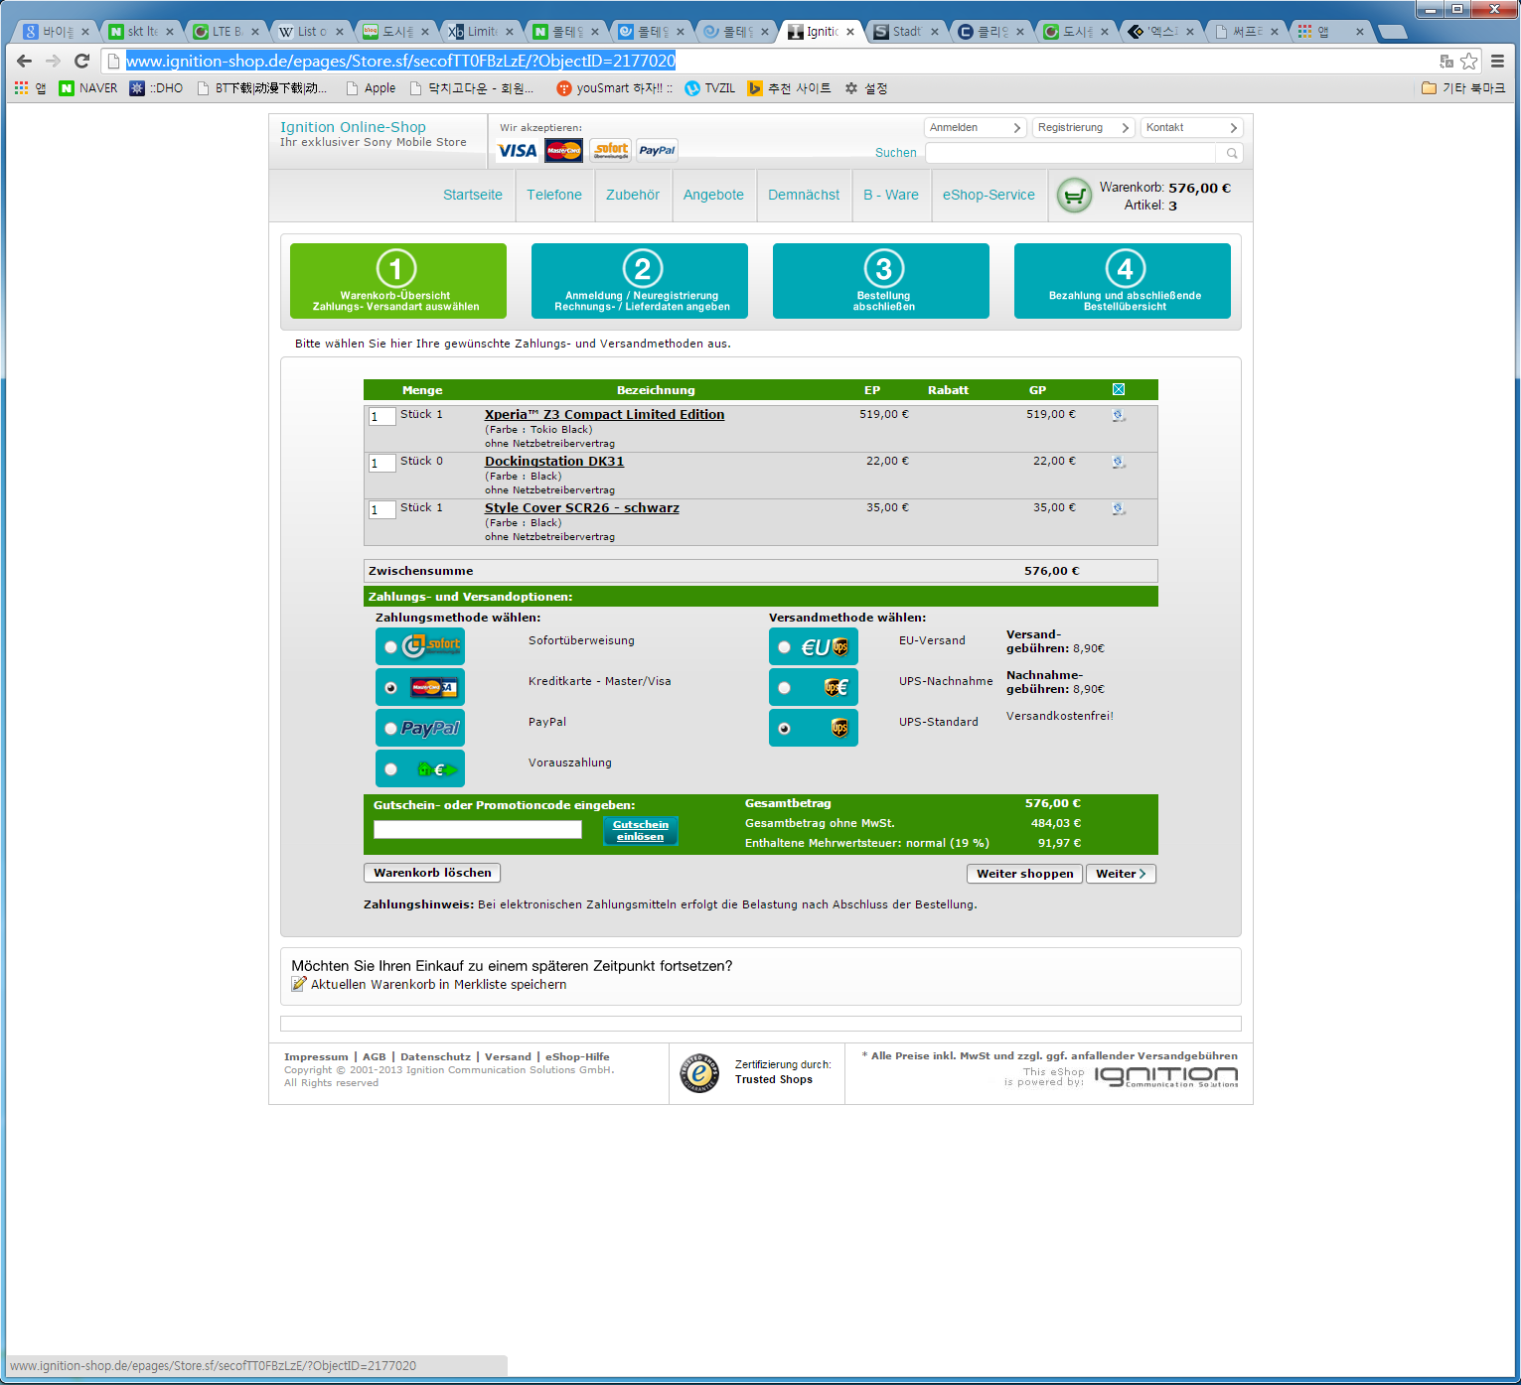Viewport: 1521px width, 1385px height.
Task: Click Warenkorb löschen button
Action: point(432,873)
